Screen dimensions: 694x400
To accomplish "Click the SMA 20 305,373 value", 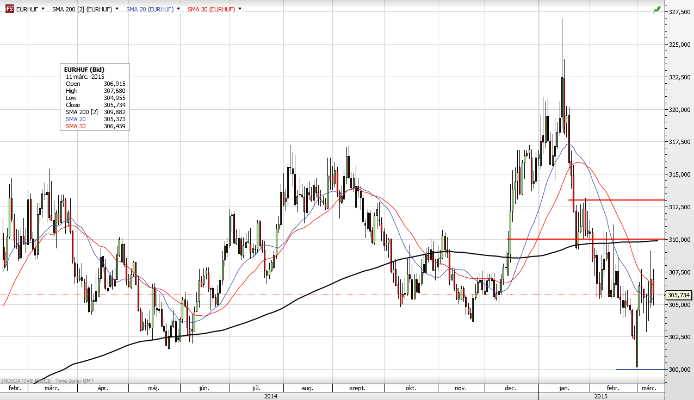I will (x=114, y=119).
